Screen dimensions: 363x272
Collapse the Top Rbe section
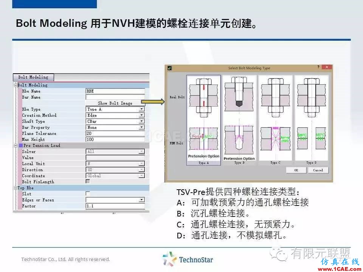pos(16,188)
